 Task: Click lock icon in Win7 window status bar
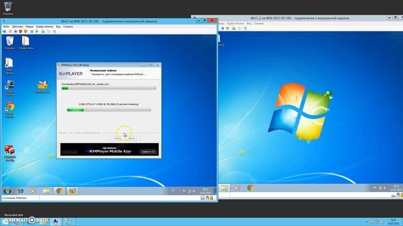pyautogui.click(x=212, y=198)
